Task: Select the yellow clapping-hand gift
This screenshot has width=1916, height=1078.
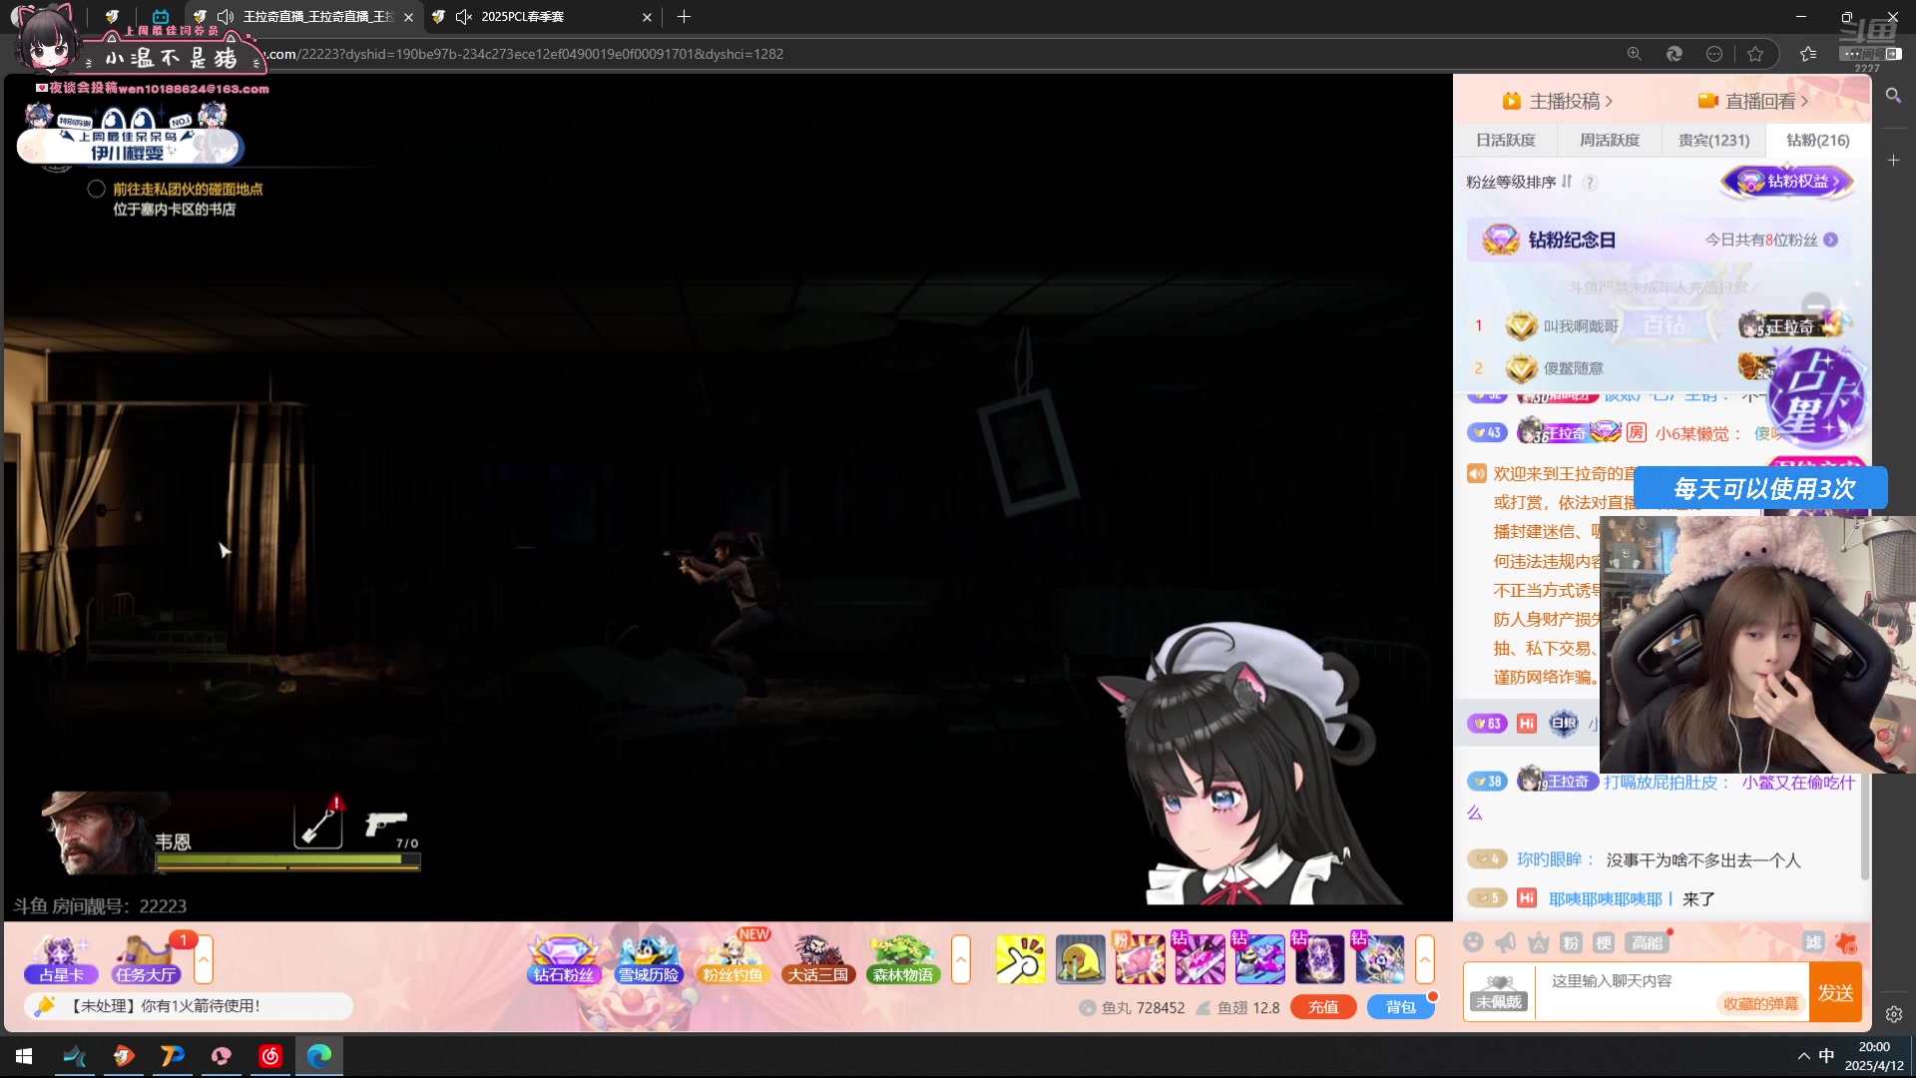Action: coord(1020,959)
